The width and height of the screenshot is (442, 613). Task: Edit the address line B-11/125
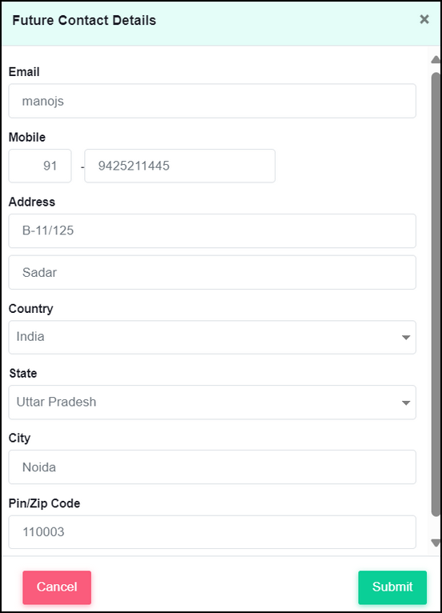point(212,230)
